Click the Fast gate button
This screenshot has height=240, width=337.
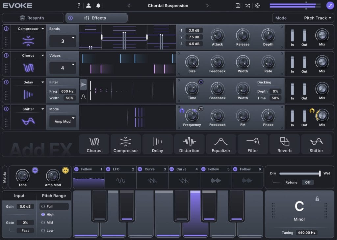pyautogui.click(x=25, y=230)
